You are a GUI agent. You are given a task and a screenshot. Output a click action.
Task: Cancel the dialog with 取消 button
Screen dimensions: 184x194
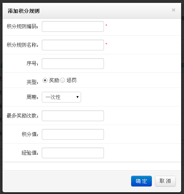(x=165, y=181)
